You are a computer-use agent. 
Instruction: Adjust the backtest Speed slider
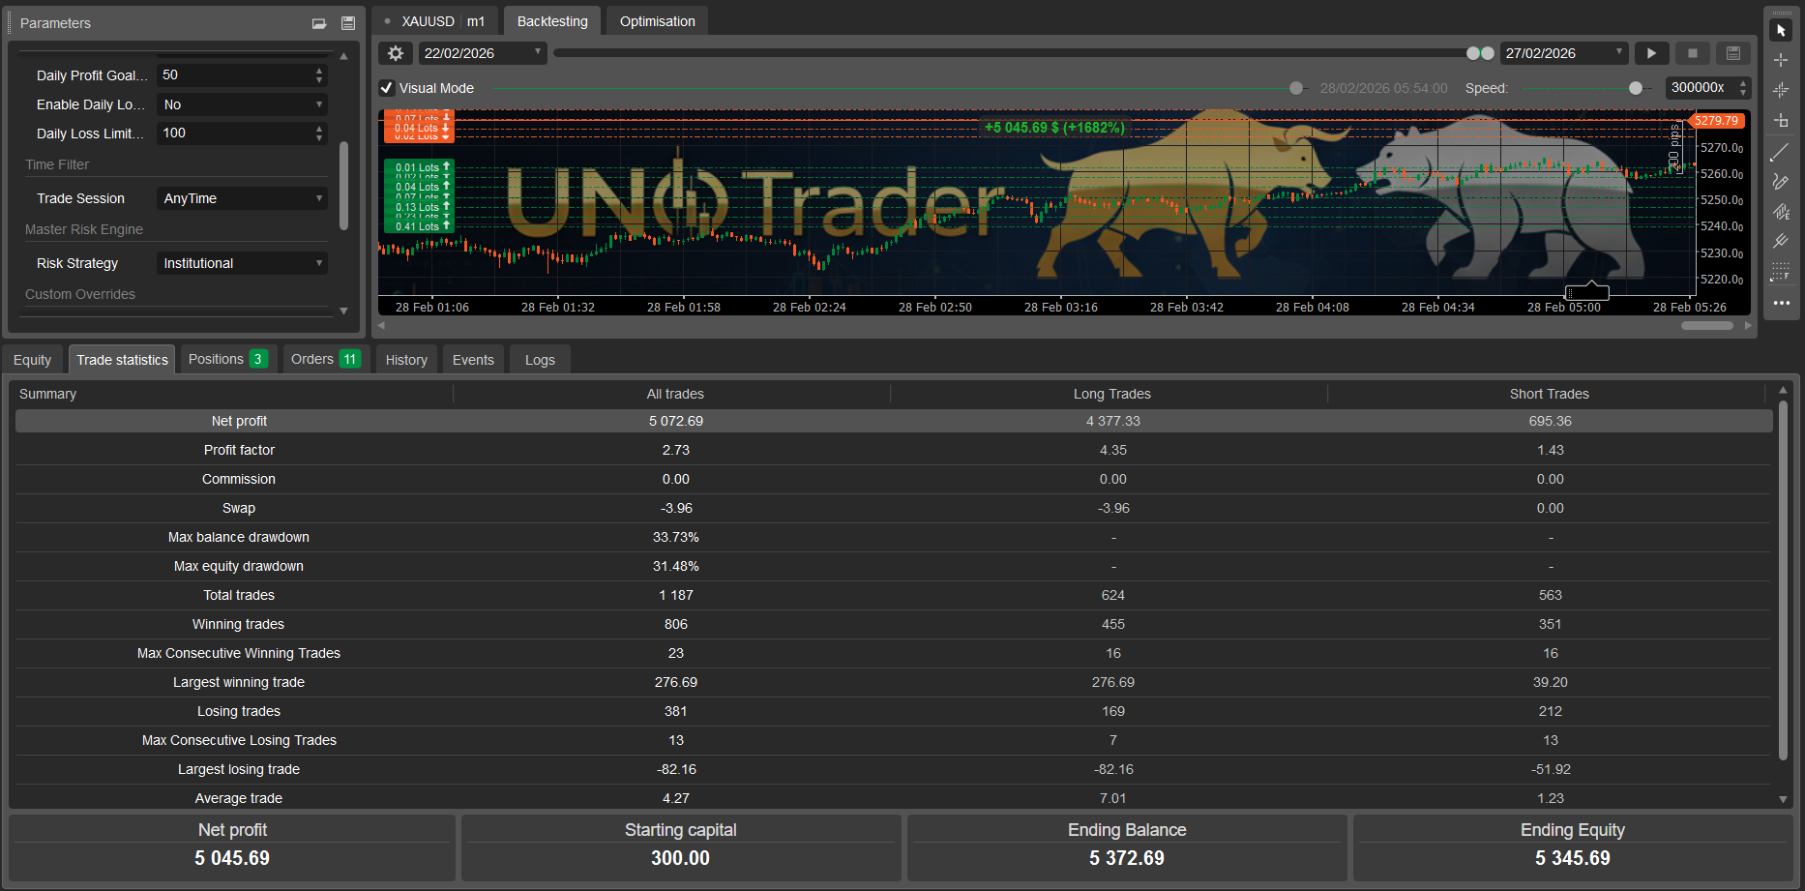point(1635,88)
